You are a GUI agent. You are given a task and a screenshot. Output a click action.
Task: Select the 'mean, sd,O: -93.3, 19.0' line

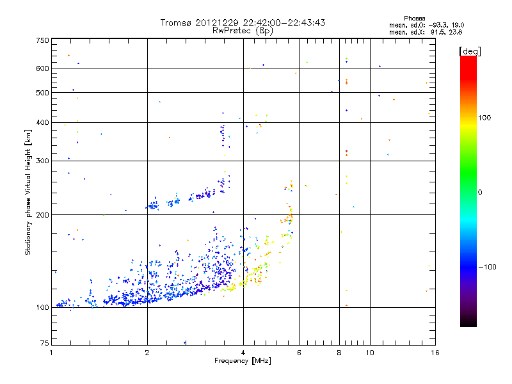[426, 25]
